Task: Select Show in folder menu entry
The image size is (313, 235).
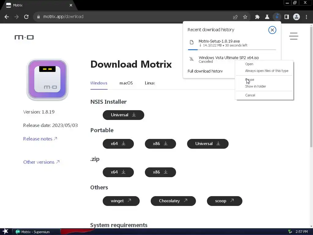Action: pos(264,86)
